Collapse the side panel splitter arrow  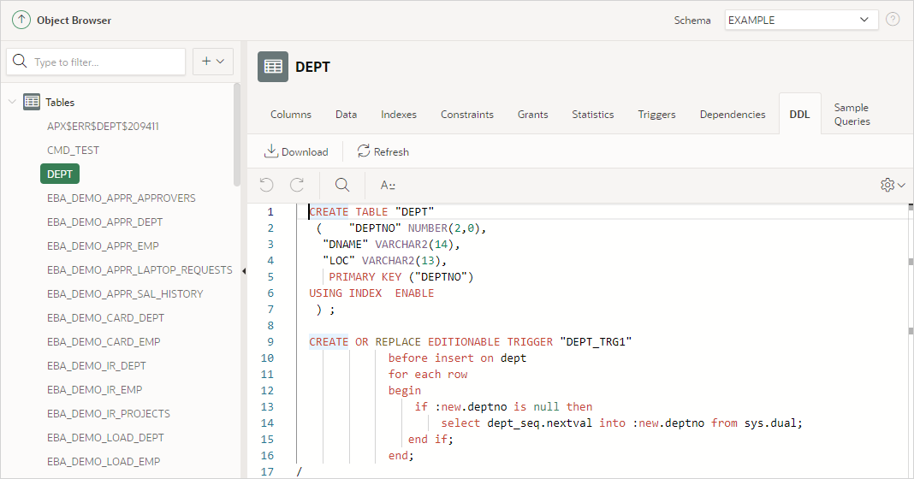point(244,271)
